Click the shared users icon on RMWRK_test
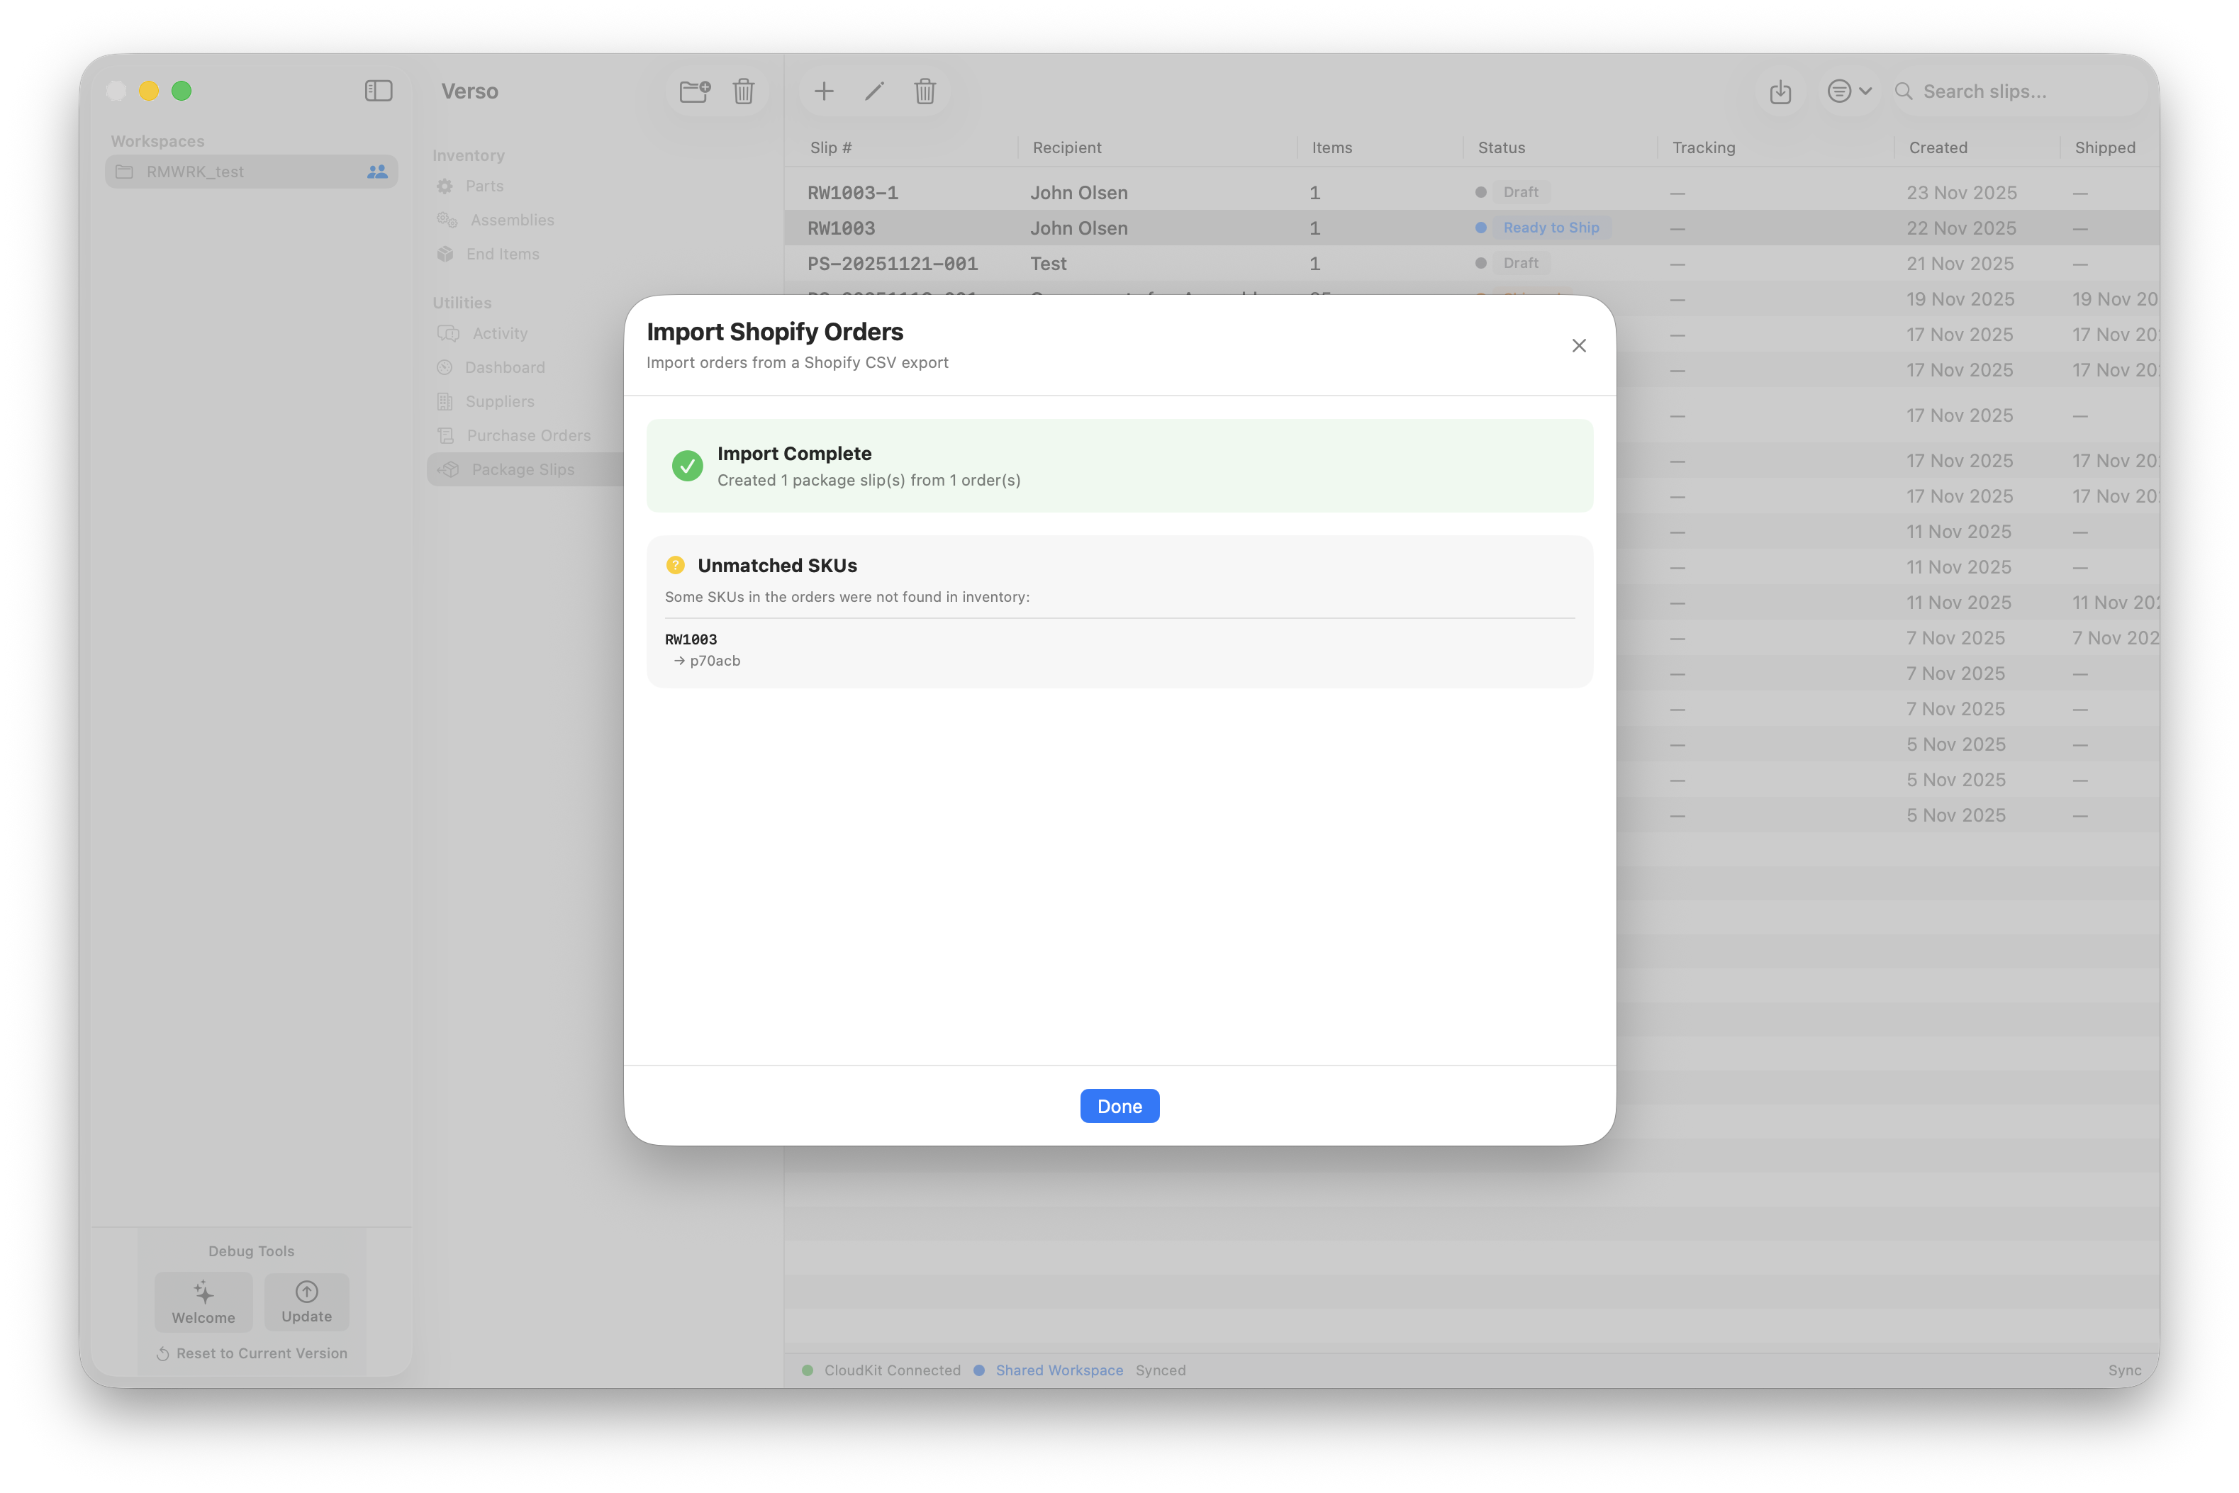Viewport: 2239px width, 1493px height. tap(377, 172)
